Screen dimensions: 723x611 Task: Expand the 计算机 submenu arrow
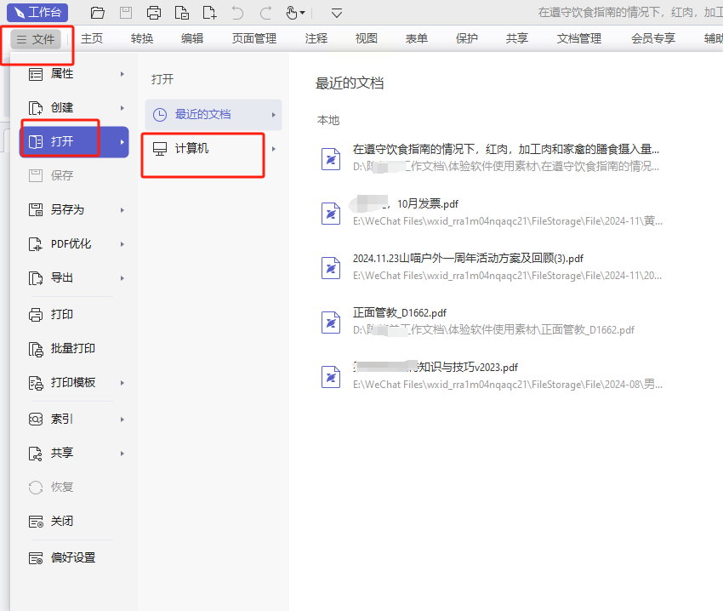coord(274,149)
